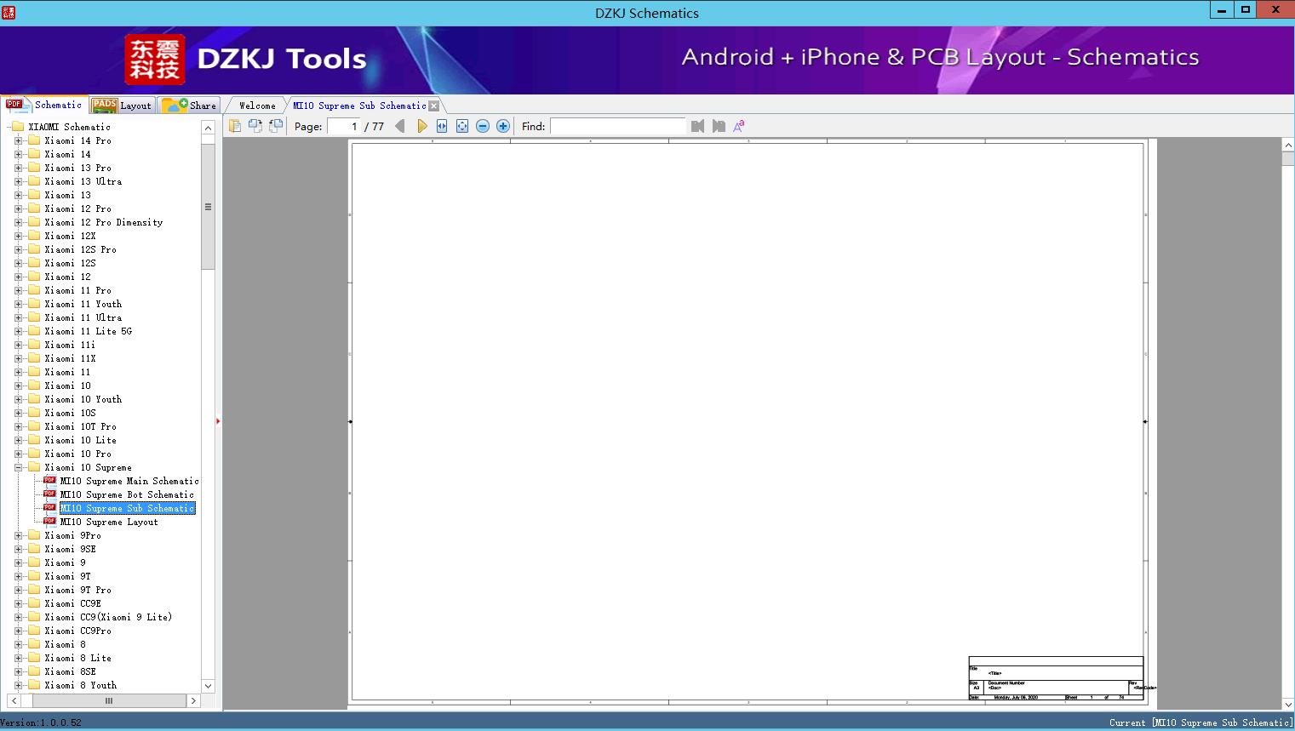Click PDF icon of Main Schematic
The height and width of the screenshot is (731, 1295).
coord(49,480)
